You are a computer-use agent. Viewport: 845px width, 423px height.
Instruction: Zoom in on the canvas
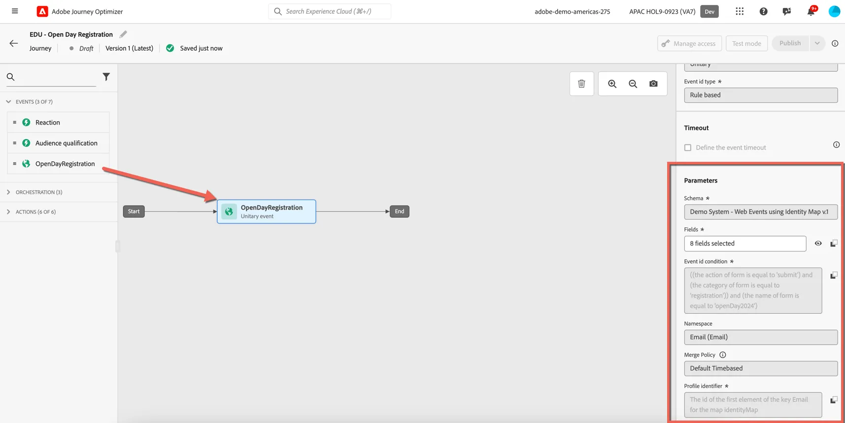click(612, 84)
